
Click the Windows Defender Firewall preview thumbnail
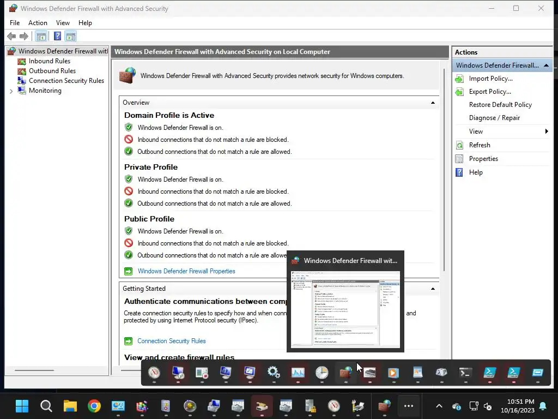pos(345,309)
